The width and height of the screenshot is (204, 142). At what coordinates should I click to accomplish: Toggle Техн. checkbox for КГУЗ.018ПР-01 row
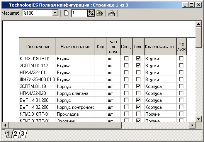[138, 58]
